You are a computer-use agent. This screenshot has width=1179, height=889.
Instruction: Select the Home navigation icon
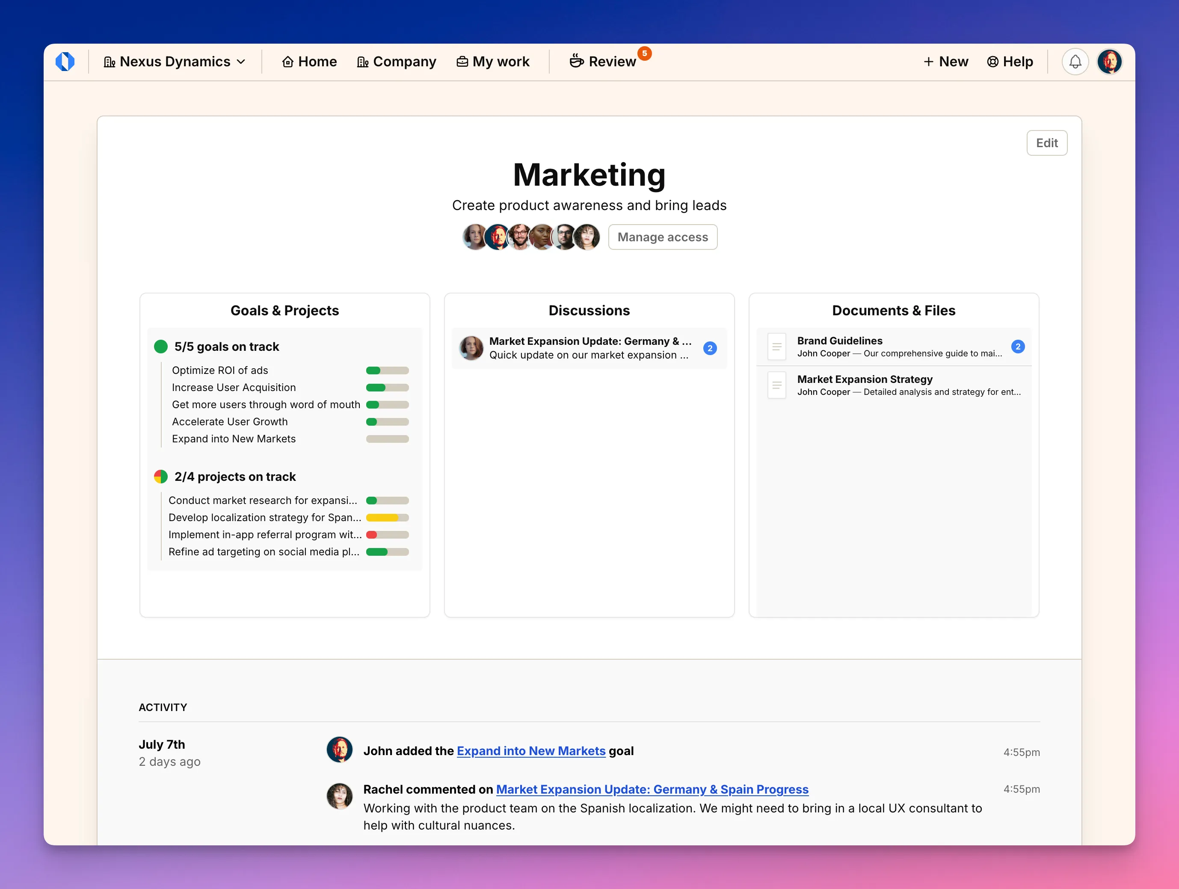tap(288, 61)
